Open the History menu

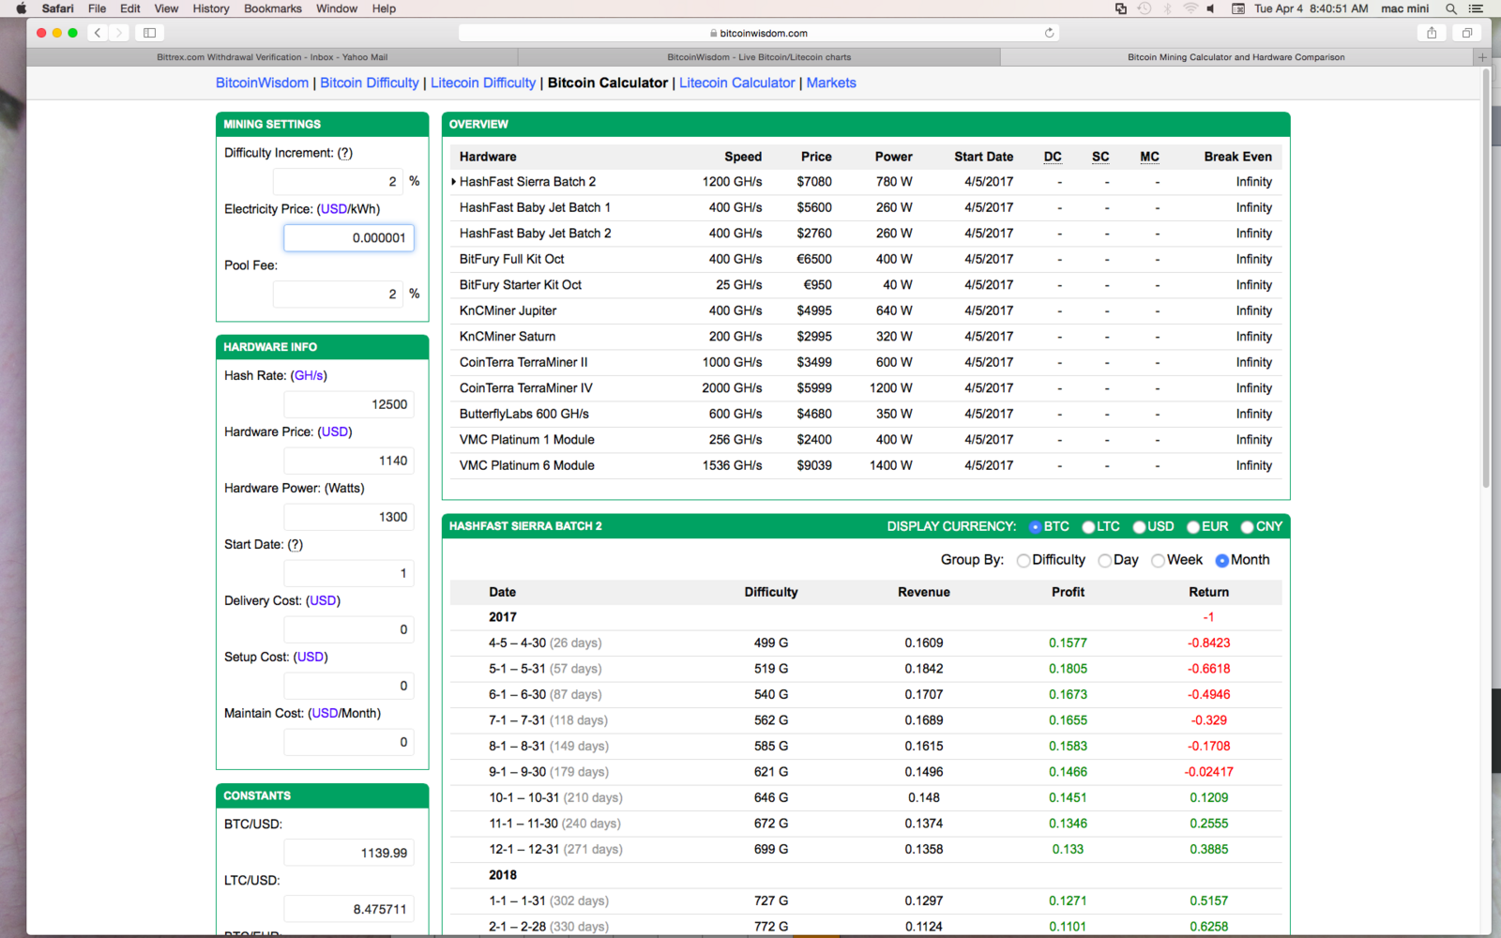(211, 8)
